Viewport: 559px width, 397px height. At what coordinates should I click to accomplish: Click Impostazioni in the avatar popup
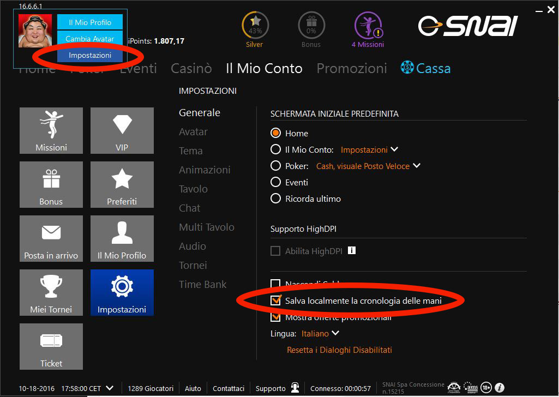[90, 55]
